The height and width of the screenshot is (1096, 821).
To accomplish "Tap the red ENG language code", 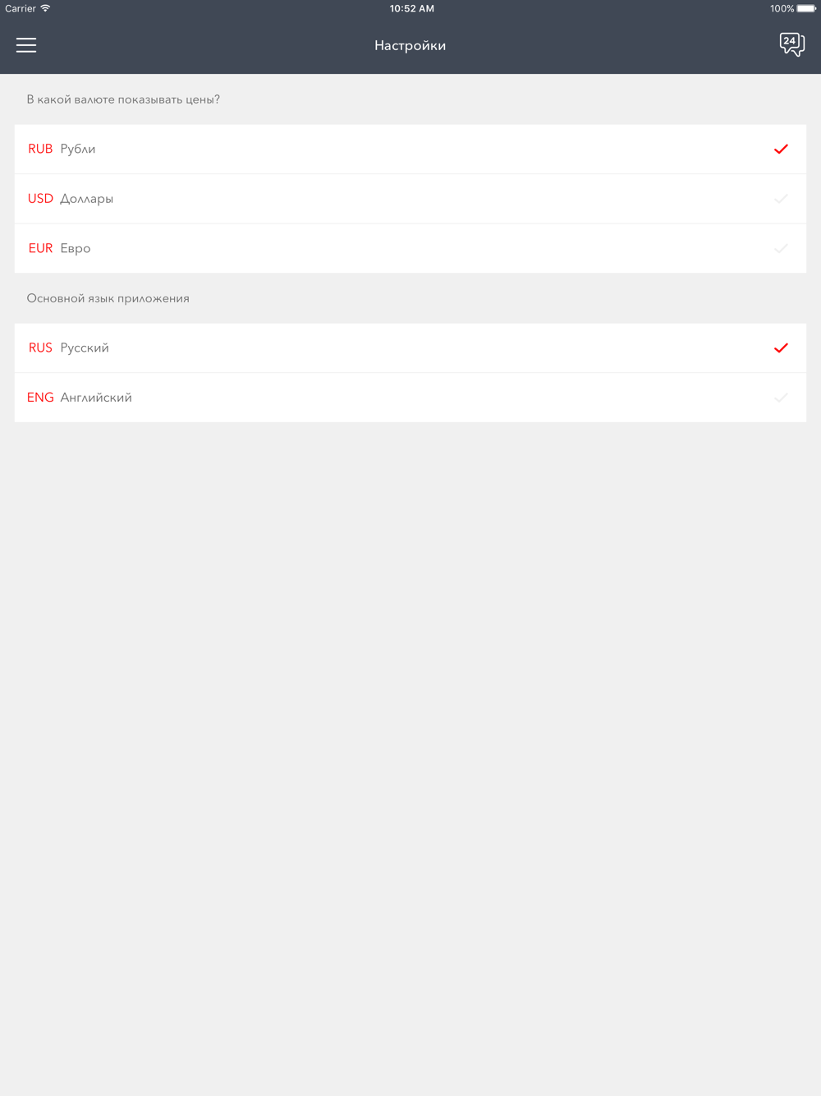I will (x=40, y=398).
